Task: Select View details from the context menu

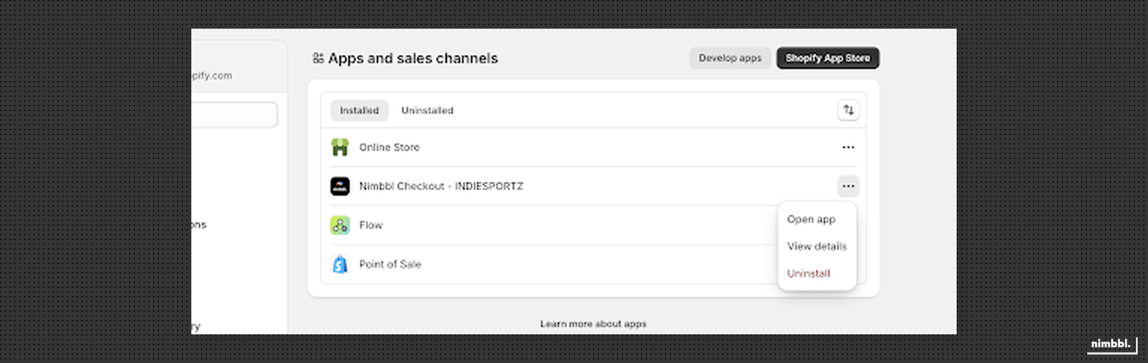Action: [x=817, y=246]
